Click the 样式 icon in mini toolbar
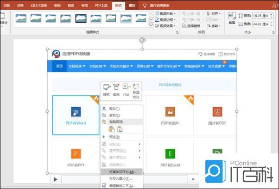This screenshot has height=189, width=279. pyautogui.click(x=107, y=90)
